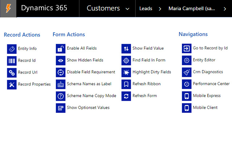232x145 pixels.
Task: Expand chevron next to Leads breadcrumb
Action: (x=160, y=9)
